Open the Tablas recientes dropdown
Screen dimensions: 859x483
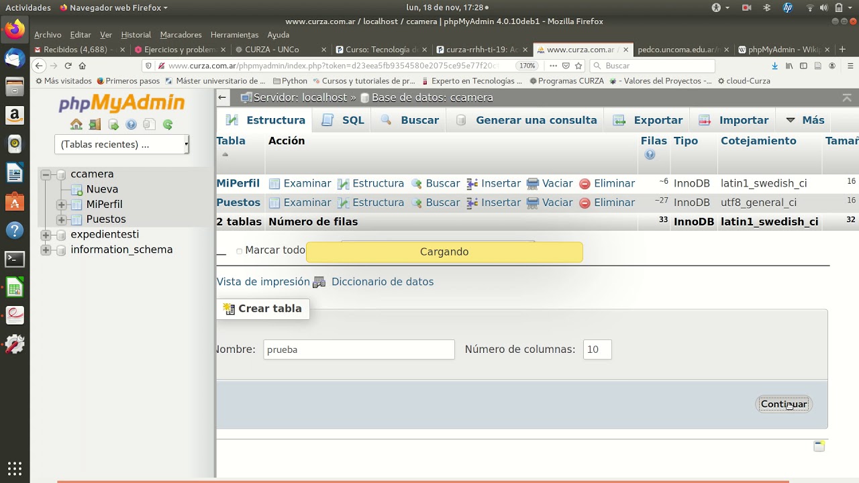pyautogui.click(x=121, y=144)
